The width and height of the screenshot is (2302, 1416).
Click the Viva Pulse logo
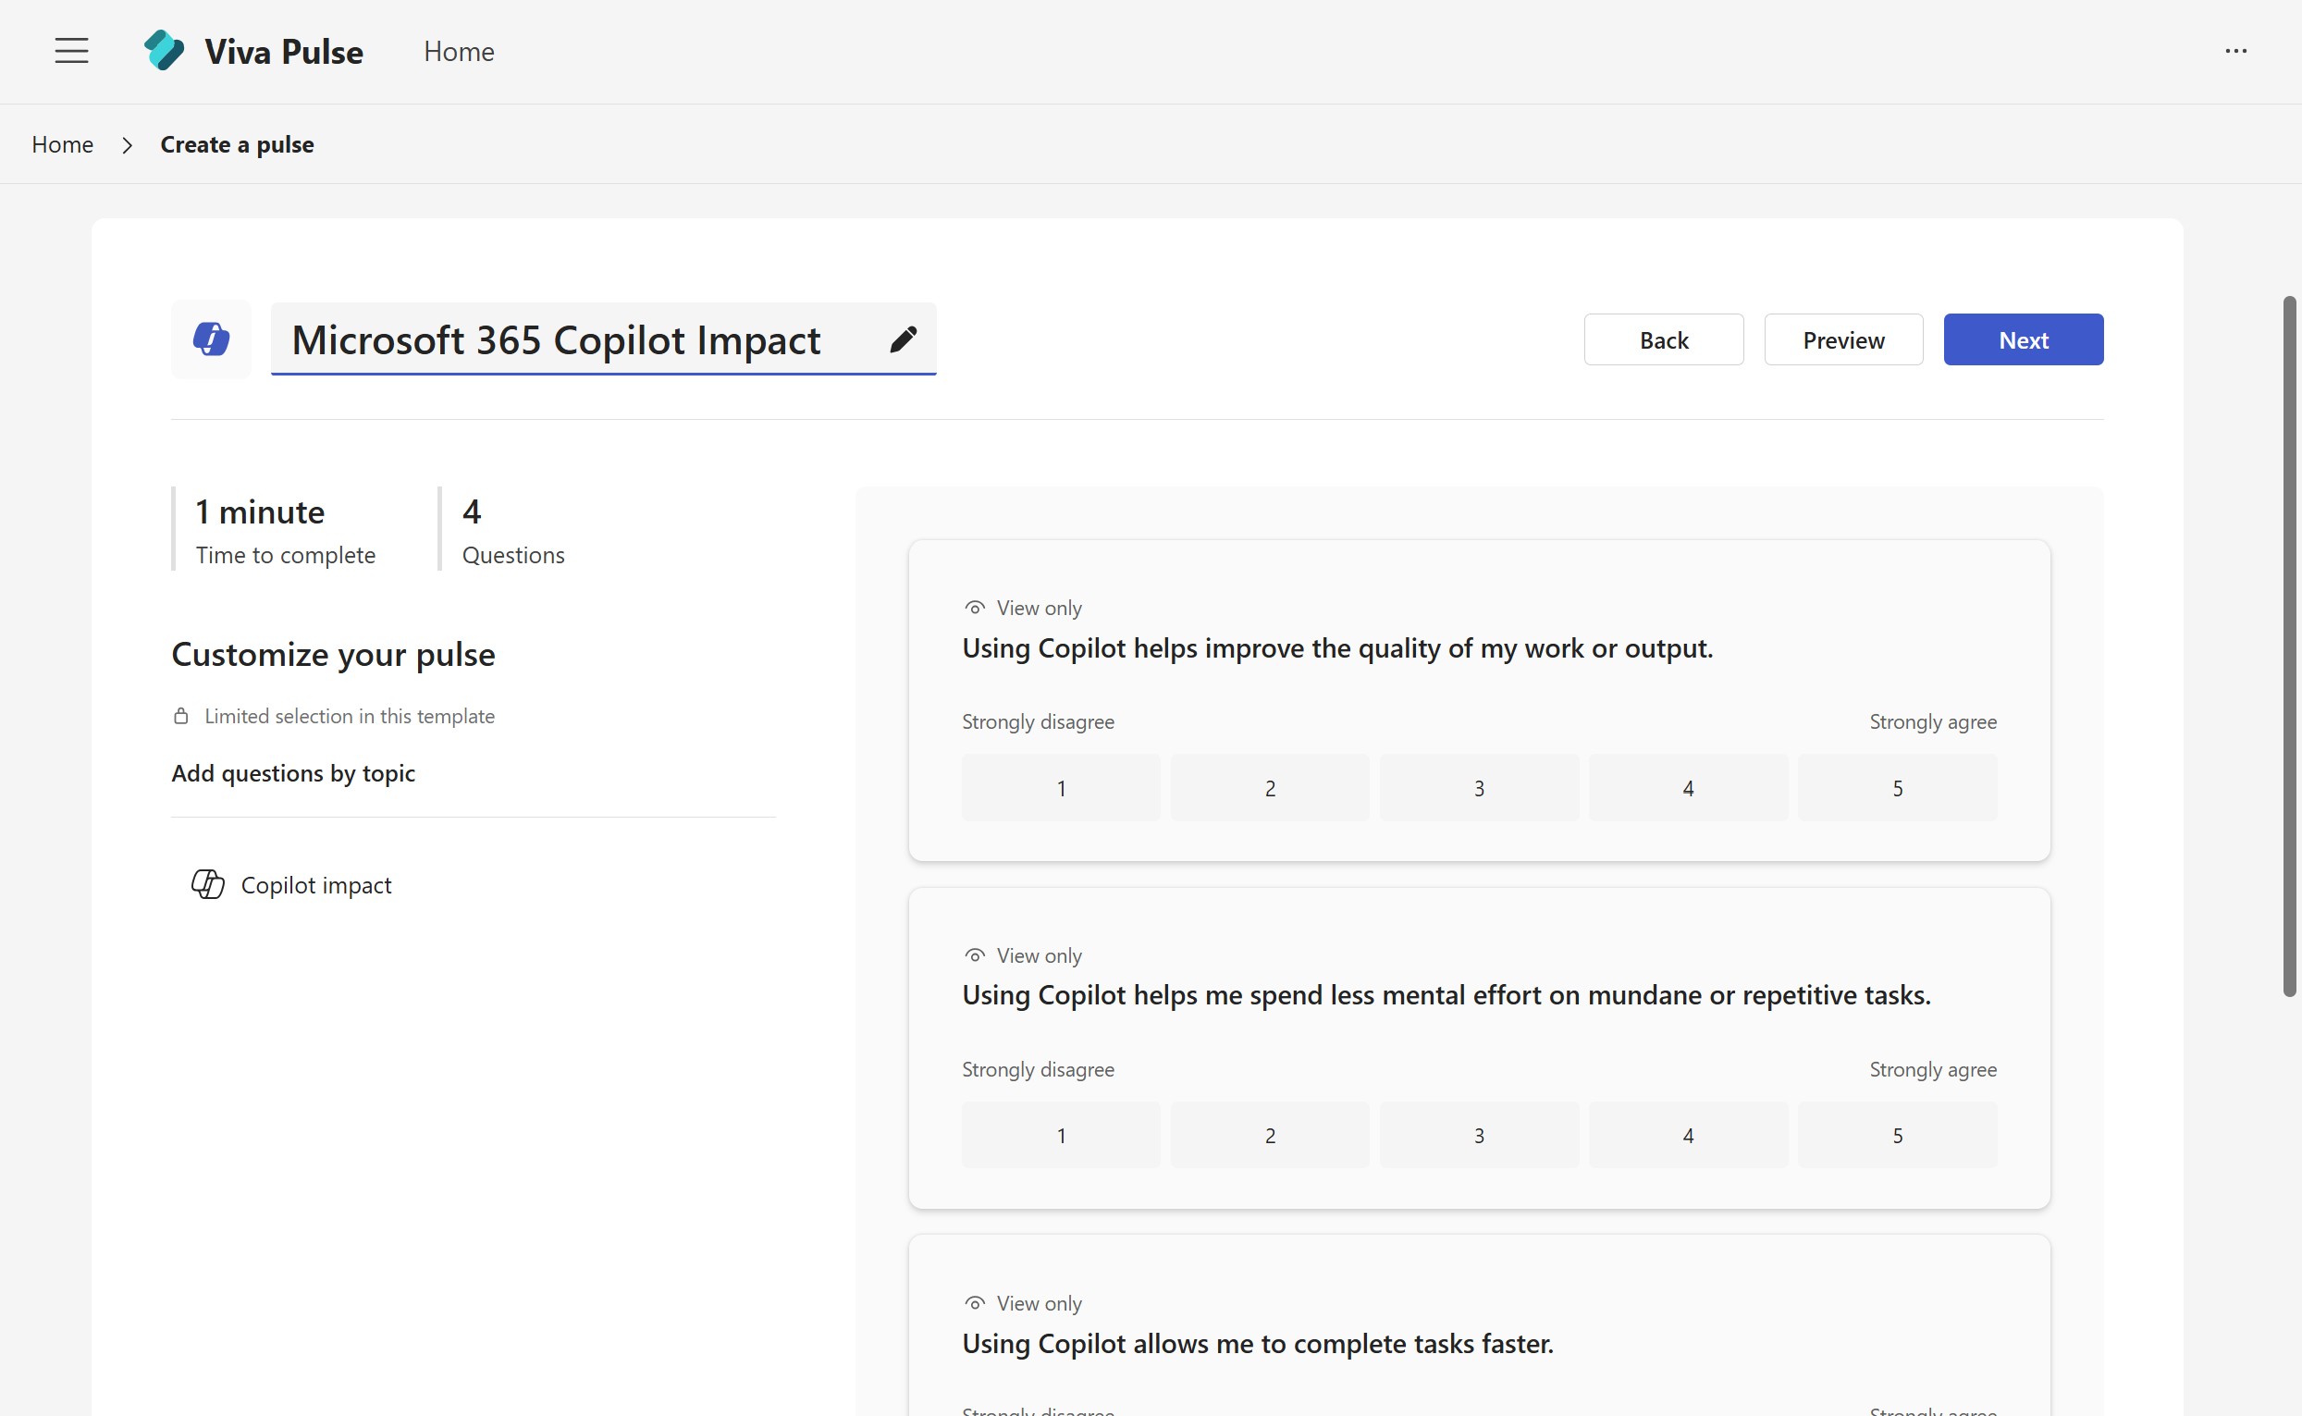point(165,51)
